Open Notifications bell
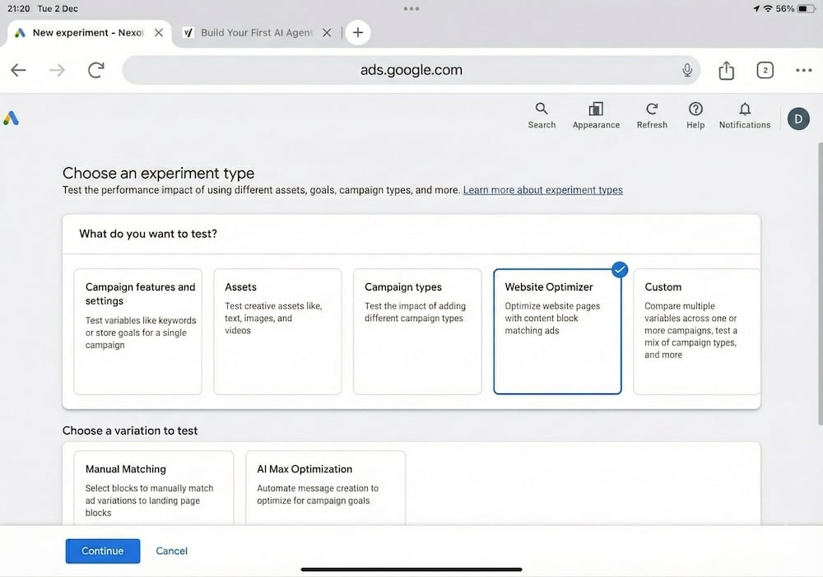The width and height of the screenshot is (823, 577). click(x=745, y=115)
